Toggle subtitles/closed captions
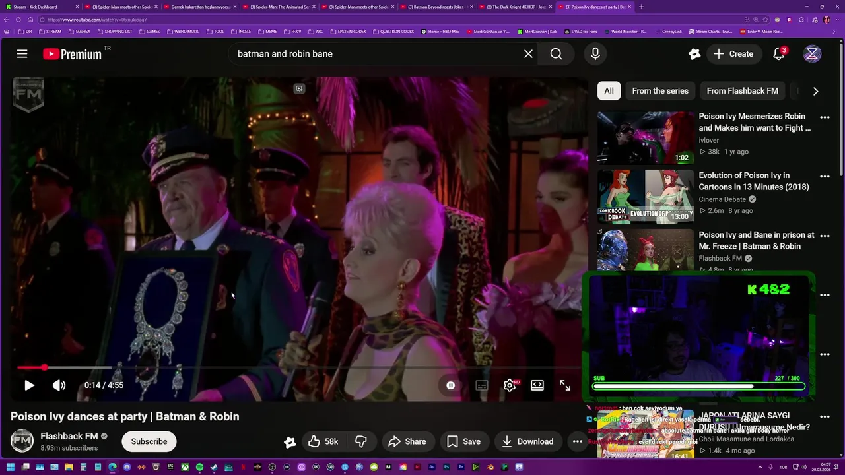845x475 pixels. [482, 385]
